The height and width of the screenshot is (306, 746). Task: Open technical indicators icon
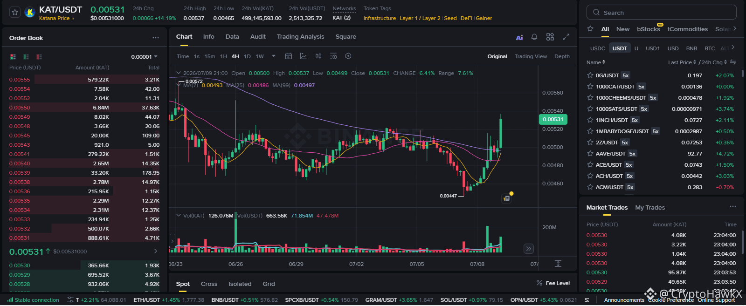pyautogui.click(x=304, y=56)
